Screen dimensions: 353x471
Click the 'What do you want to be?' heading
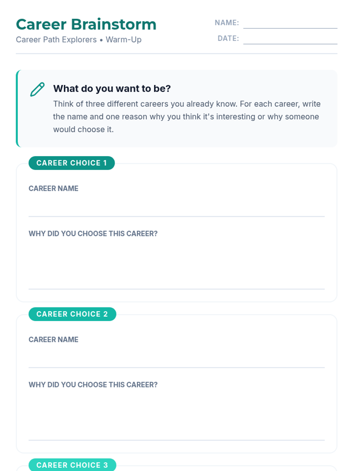click(112, 89)
